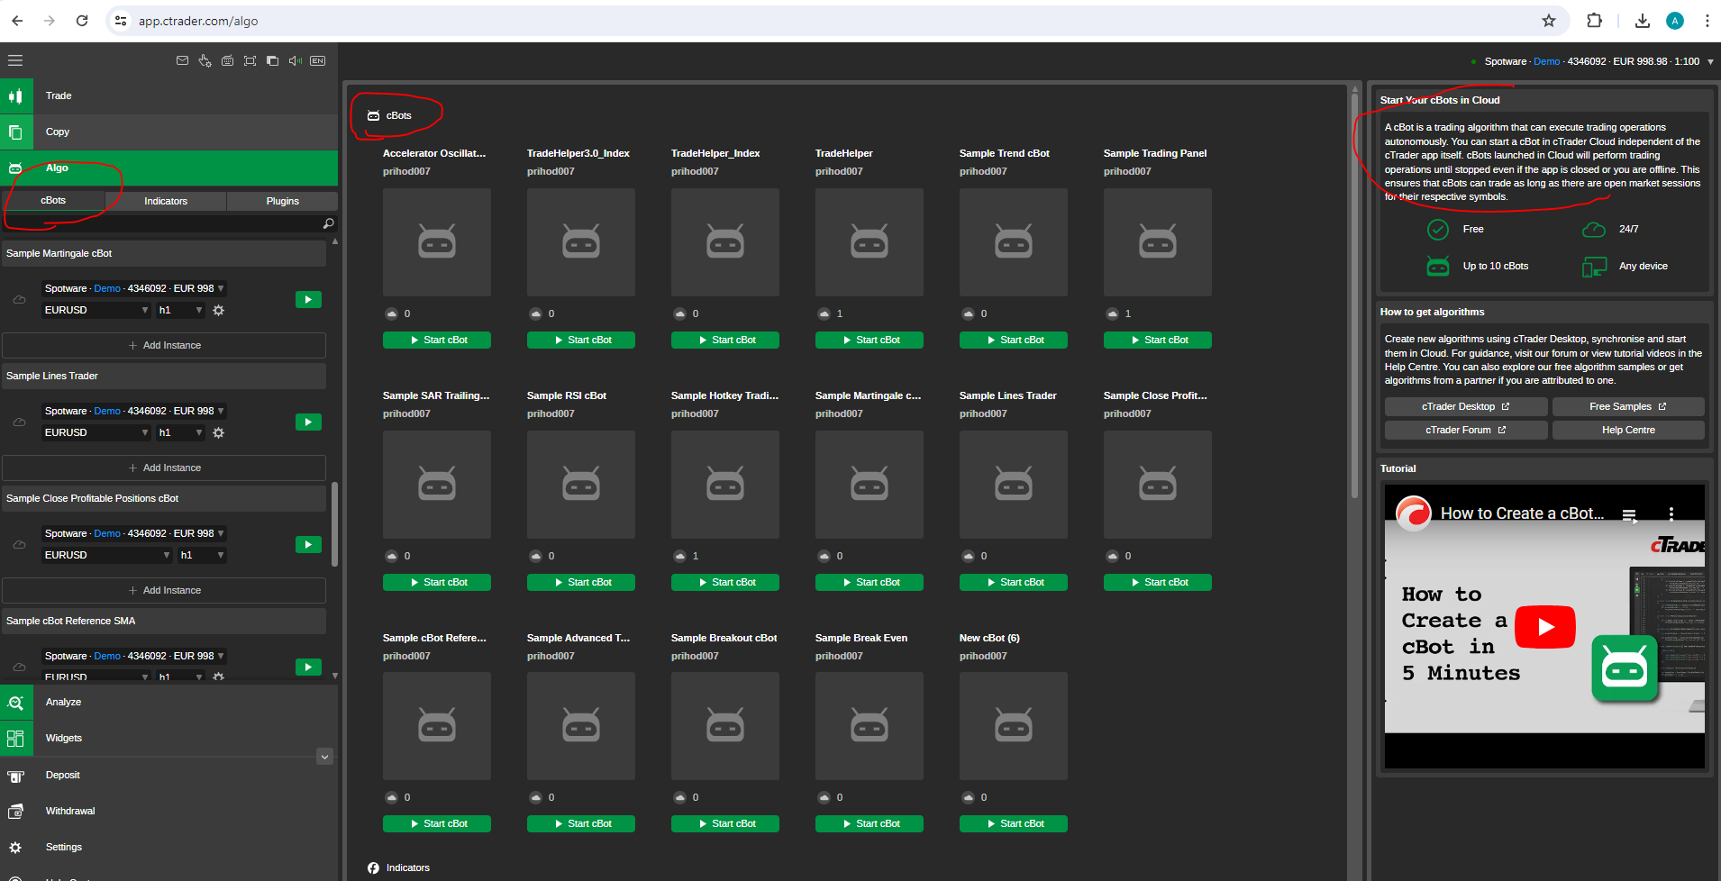The height and width of the screenshot is (881, 1721).
Task: Click the Algo robot icon
Action: point(16,168)
